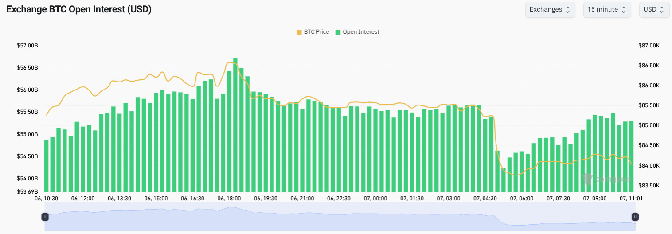Click the $85.50K right axis label

(x=649, y=105)
